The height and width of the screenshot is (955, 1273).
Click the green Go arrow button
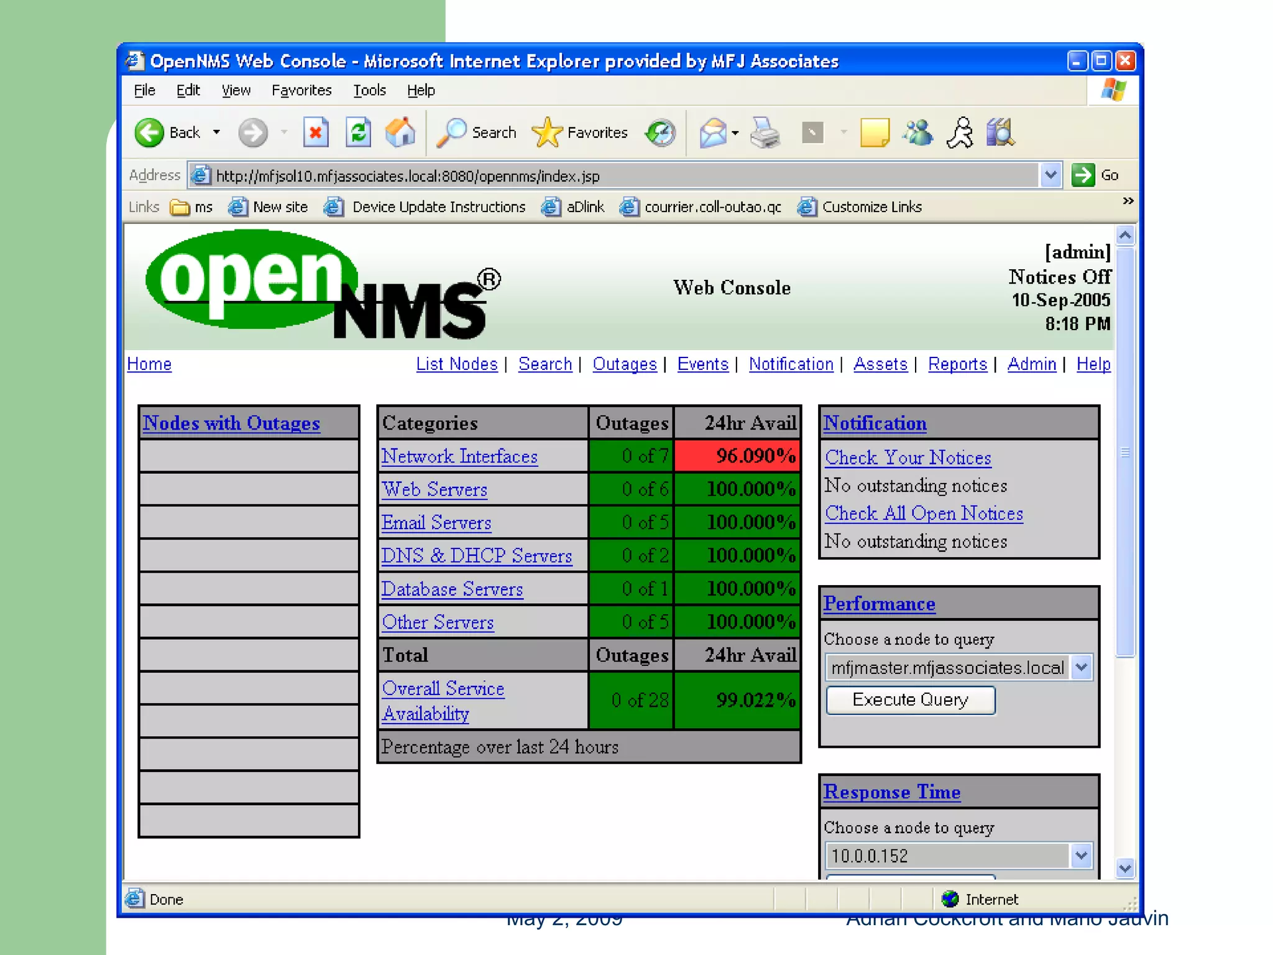1083,175
